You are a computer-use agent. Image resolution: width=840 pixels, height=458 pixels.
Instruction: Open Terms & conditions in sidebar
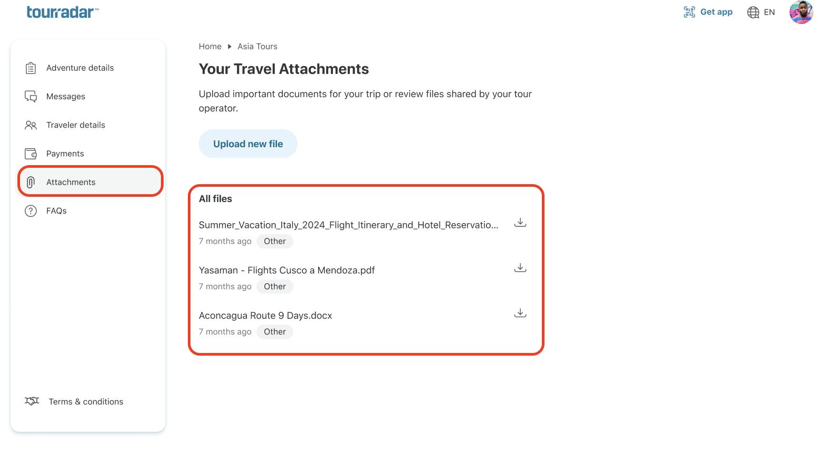click(x=86, y=402)
